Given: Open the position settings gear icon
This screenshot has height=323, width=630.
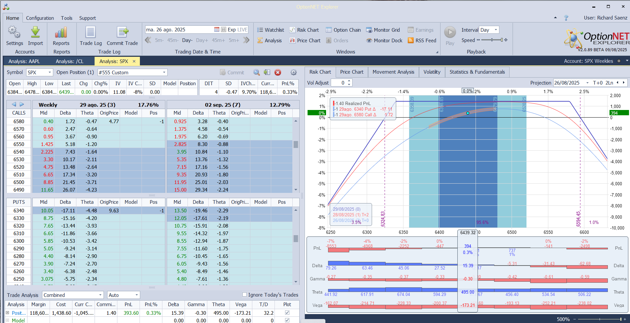Looking at the screenshot, I should 294,72.
